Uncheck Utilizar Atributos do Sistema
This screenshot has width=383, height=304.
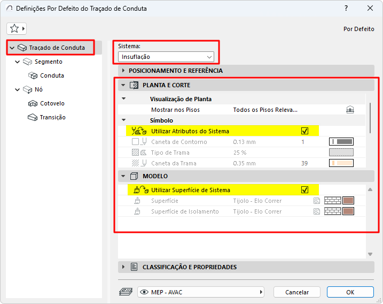point(304,131)
